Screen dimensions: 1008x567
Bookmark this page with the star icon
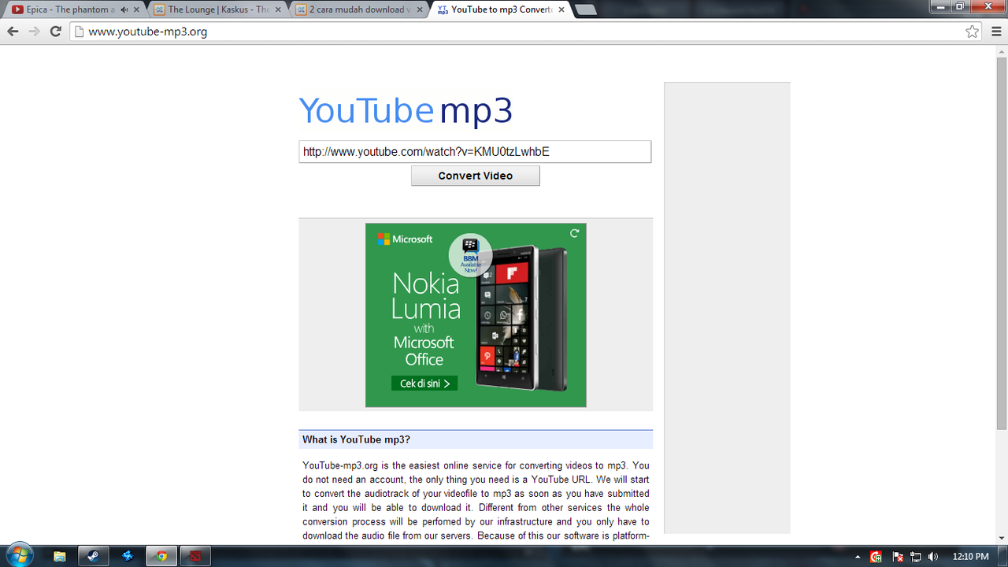pyautogui.click(x=973, y=31)
